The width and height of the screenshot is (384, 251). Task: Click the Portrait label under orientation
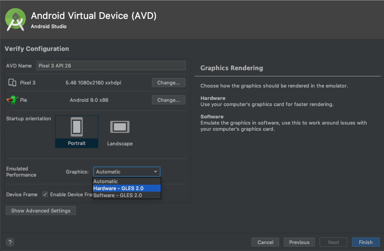point(77,143)
